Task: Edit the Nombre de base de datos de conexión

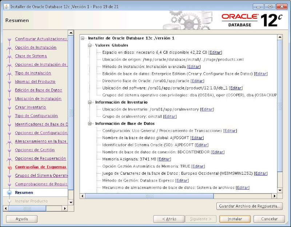Action: 218,152
